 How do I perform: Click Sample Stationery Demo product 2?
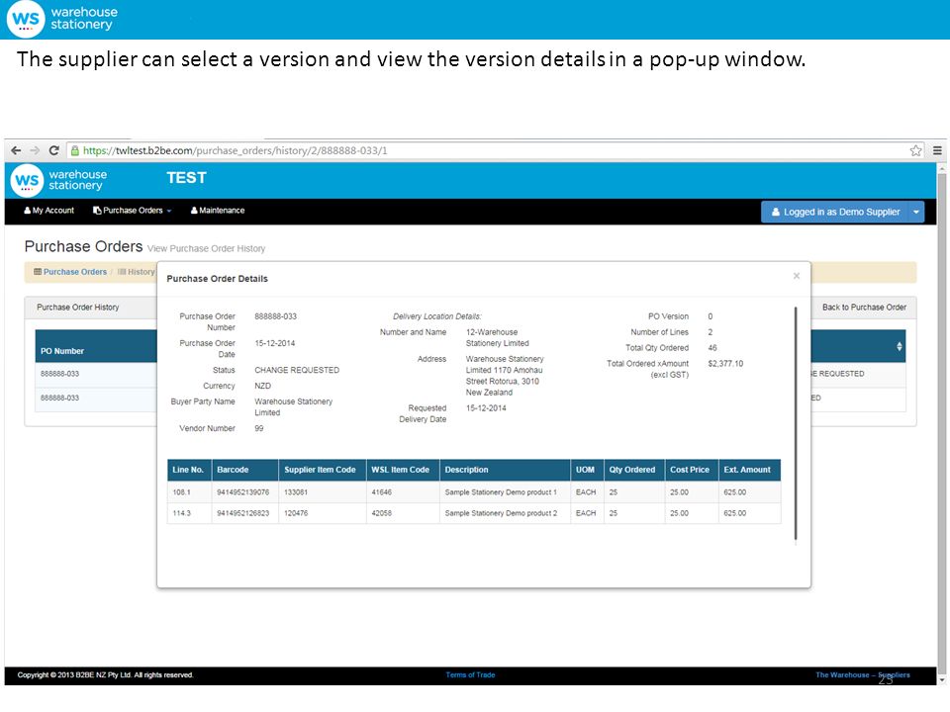501,513
